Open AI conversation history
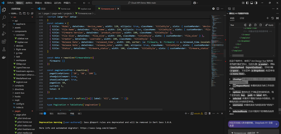 [273, 18]
